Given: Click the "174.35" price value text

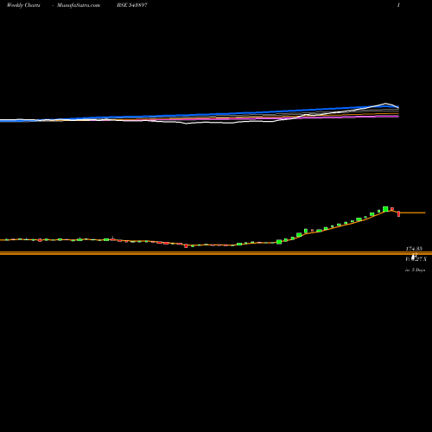Looking at the screenshot, I should point(414,249).
